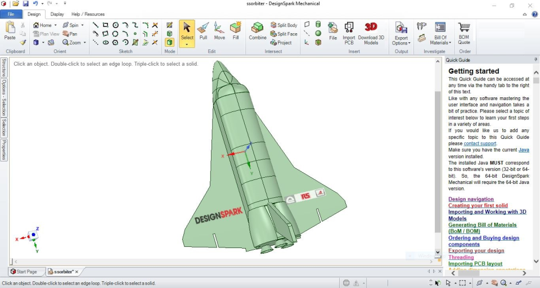Collapse the ribbon with the caret icon

[x=524, y=15]
